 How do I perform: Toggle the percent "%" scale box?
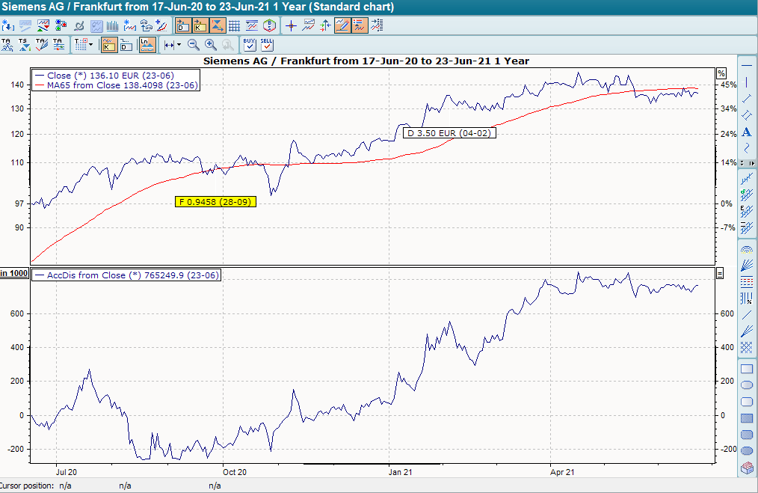click(x=721, y=73)
